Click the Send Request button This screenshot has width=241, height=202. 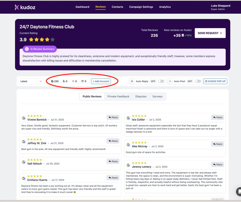[x=210, y=33]
